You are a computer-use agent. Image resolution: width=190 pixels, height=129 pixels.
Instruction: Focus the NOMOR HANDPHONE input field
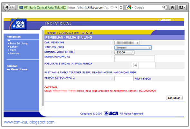point(135,58)
